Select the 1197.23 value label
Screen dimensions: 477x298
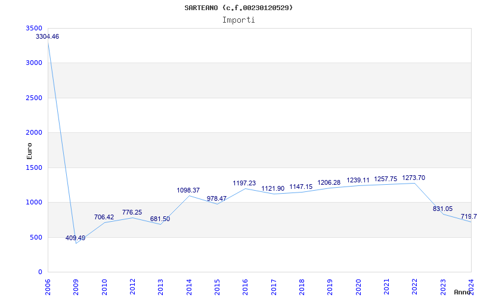[x=244, y=184]
